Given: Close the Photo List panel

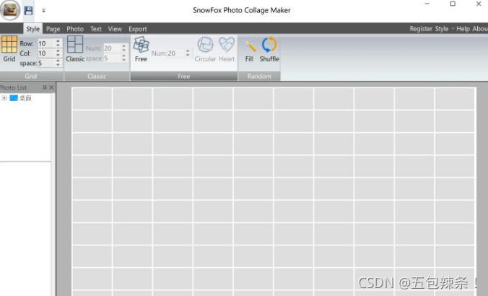Looking at the screenshot, I should tap(51, 87).
